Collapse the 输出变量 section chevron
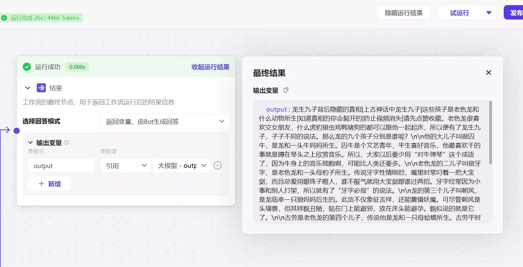The height and width of the screenshot is (267, 523). pos(30,143)
